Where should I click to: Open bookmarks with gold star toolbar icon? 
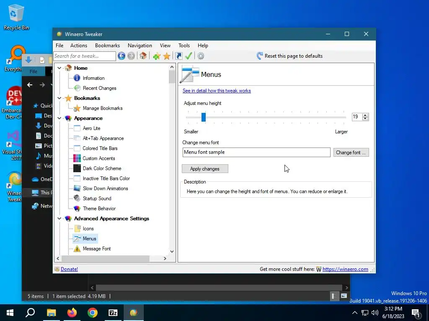(167, 56)
